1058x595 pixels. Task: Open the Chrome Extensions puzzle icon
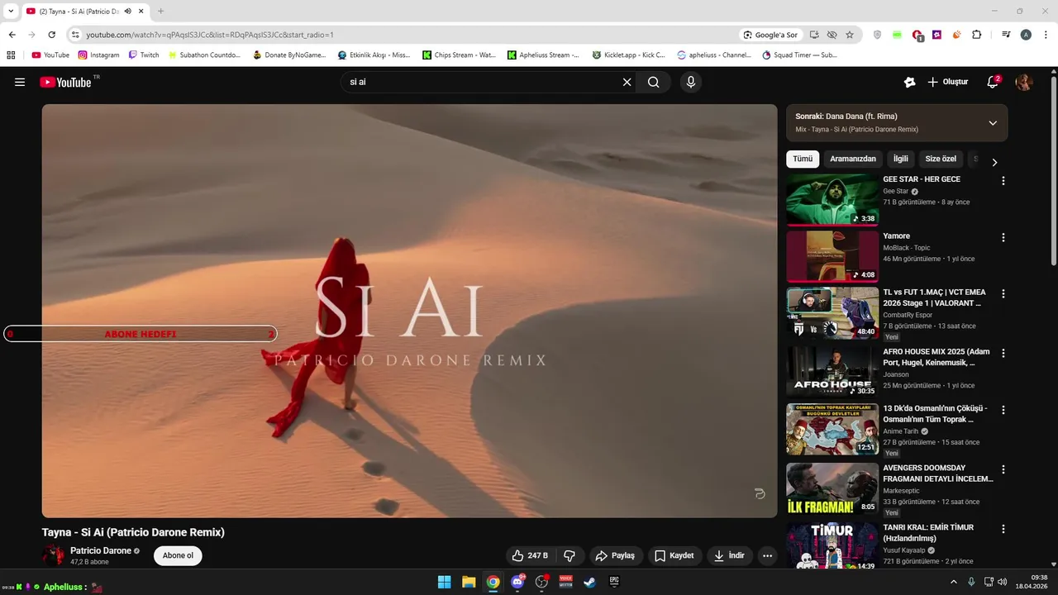point(976,35)
